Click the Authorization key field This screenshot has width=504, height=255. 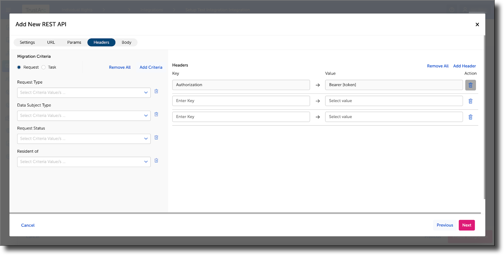click(x=241, y=85)
